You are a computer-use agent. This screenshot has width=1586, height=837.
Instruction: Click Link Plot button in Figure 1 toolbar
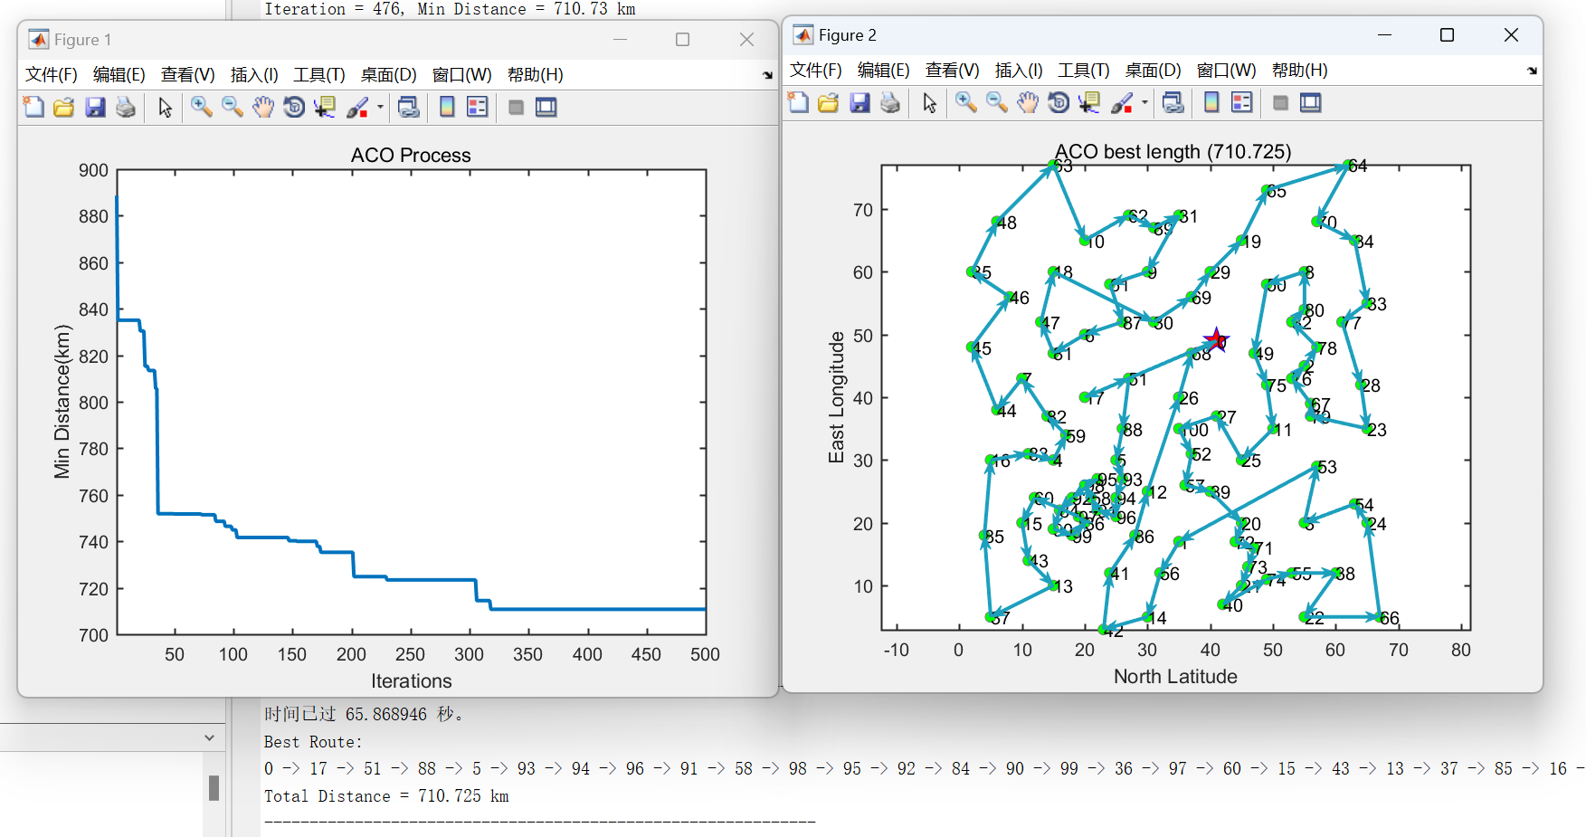click(409, 107)
